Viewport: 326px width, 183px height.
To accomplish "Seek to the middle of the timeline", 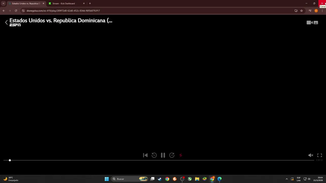I will 159,160.
